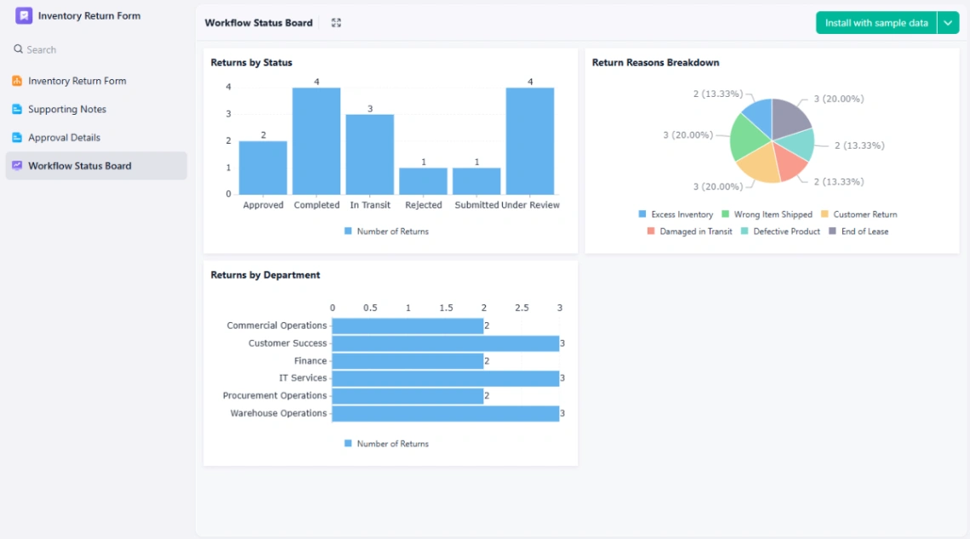Click the Customer Success axis label
Screen dimensions: 970x539
288,343
